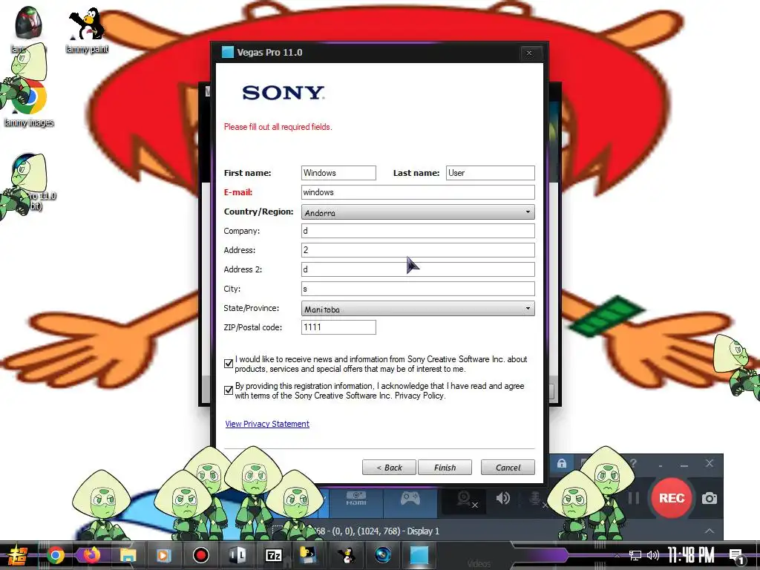Click the Address field containing 2
Screen dimensions: 760x570
[x=418, y=250]
